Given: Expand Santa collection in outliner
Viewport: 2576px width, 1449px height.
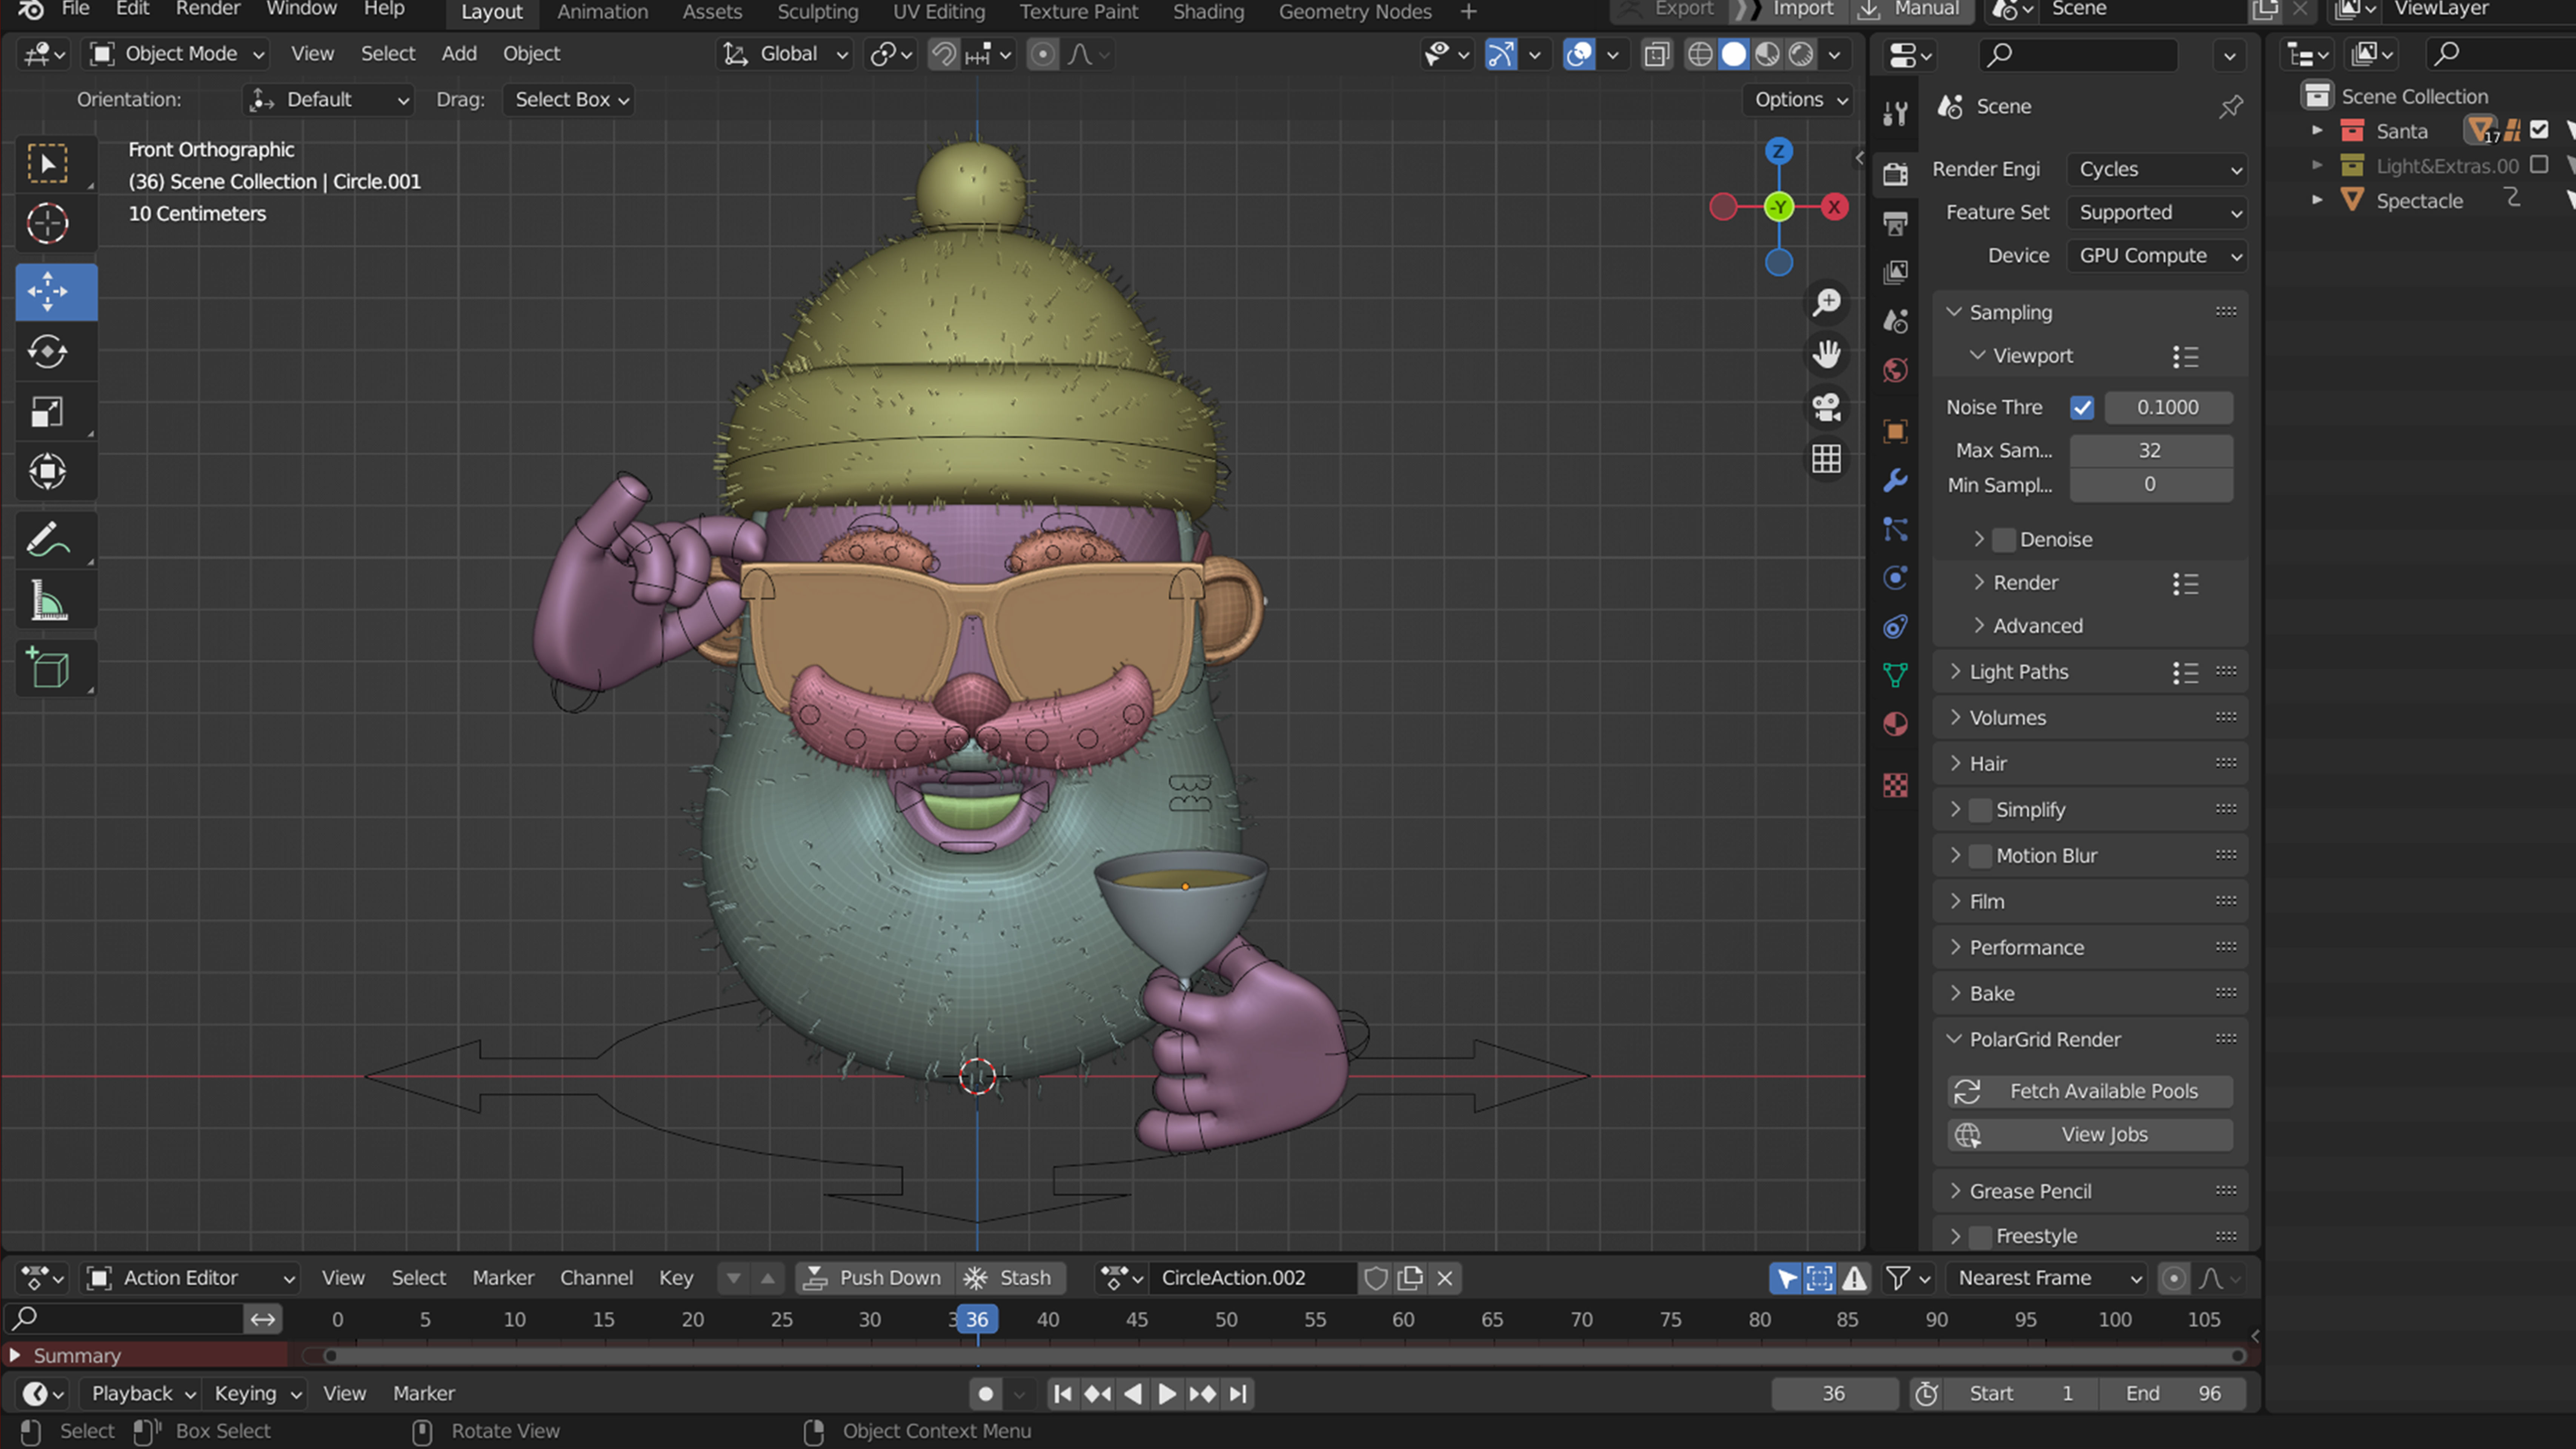Looking at the screenshot, I should tap(2317, 130).
